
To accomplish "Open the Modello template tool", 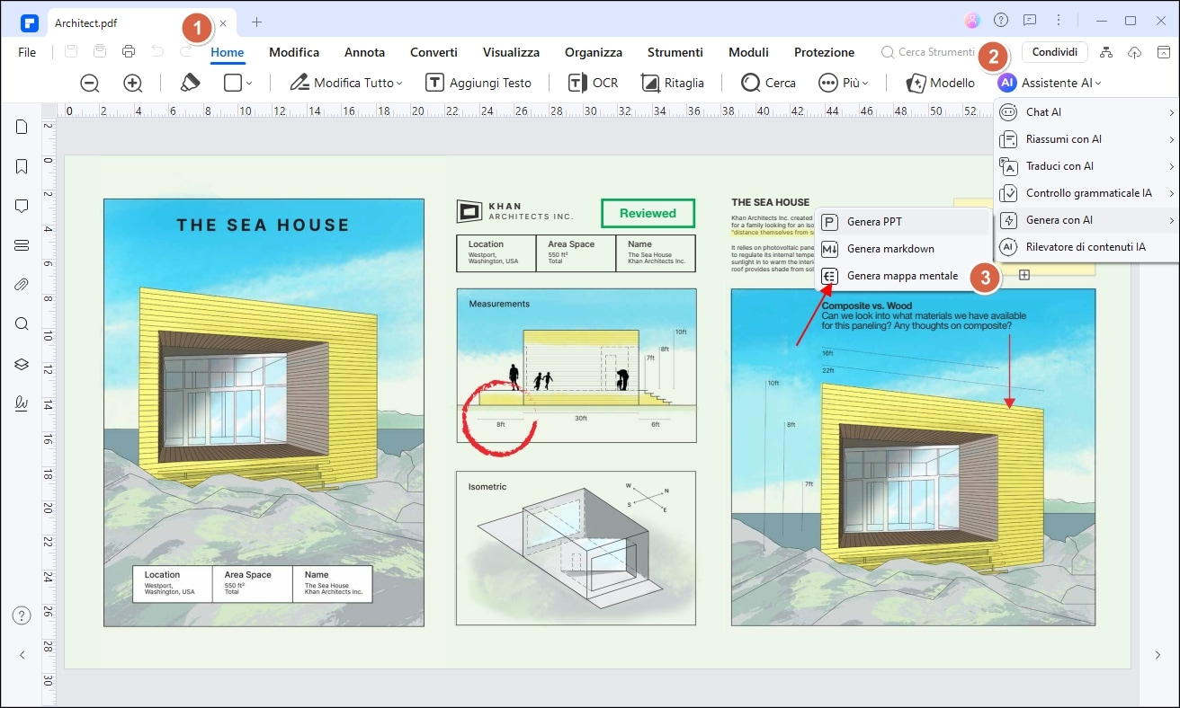I will click(x=941, y=83).
